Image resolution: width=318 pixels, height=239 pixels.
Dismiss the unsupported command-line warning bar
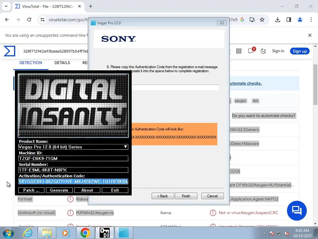pos(310,35)
